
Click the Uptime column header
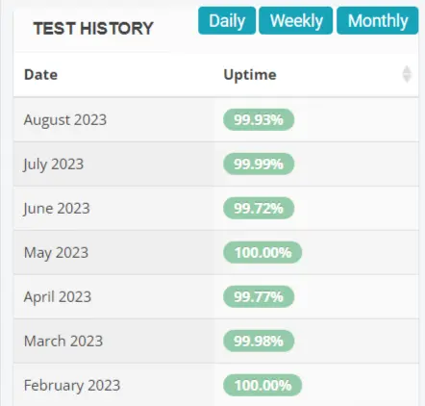pyautogui.click(x=250, y=75)
